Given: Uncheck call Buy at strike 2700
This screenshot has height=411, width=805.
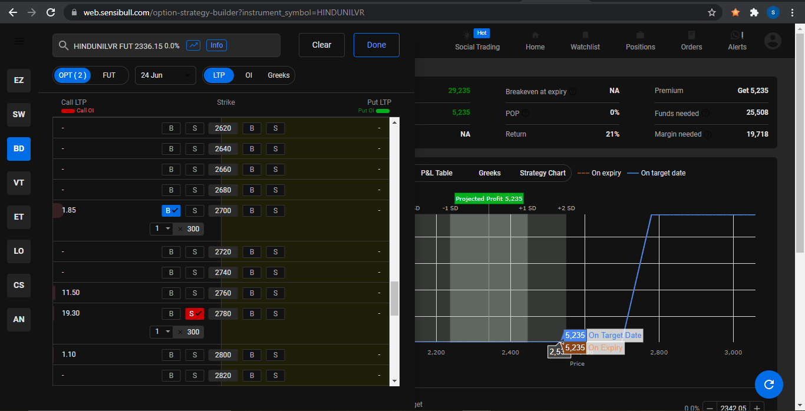Looking at the screenshot, I should (171, 211).
